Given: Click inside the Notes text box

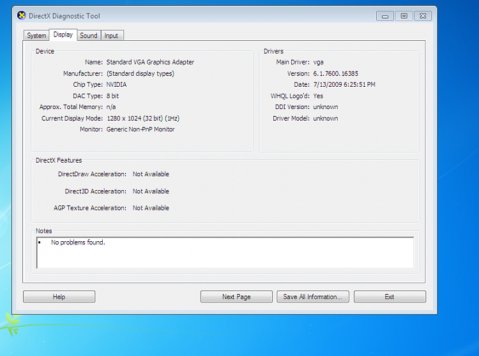Looking at the screenshot, I should click(x=225, y=253).
